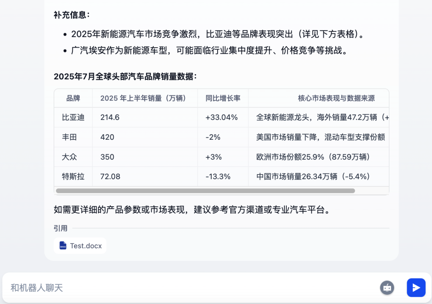Image resolution: width=432 pixels, height=304 pixels.
Task: Click the 420 sales value
Action: click(x=107, y=137)
